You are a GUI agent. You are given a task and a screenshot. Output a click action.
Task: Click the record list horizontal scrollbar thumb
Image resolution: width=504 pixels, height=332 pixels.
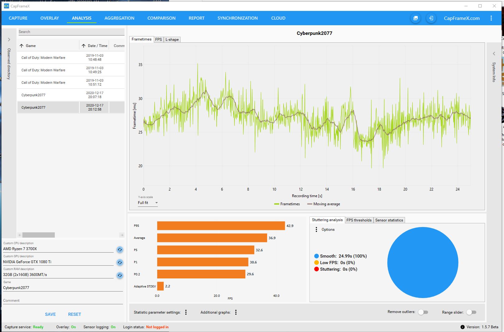click(39, 235)
